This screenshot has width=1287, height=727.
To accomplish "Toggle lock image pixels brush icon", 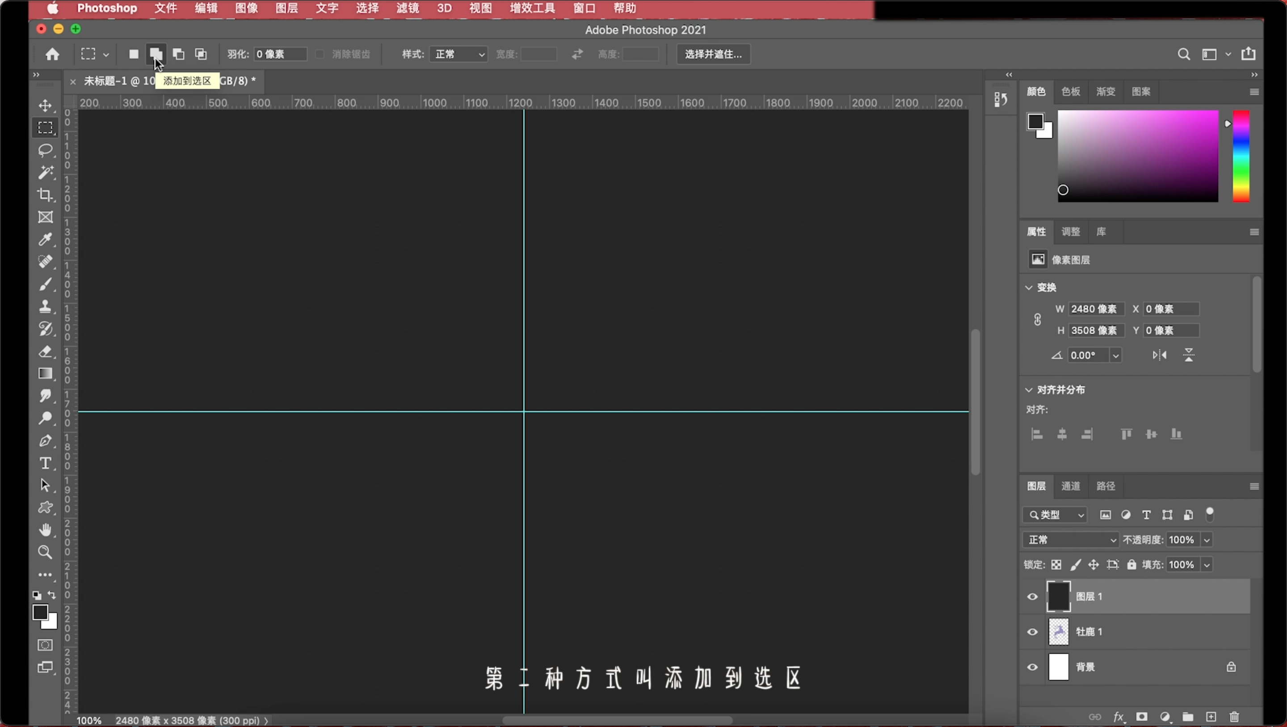I will point(1075,565).
